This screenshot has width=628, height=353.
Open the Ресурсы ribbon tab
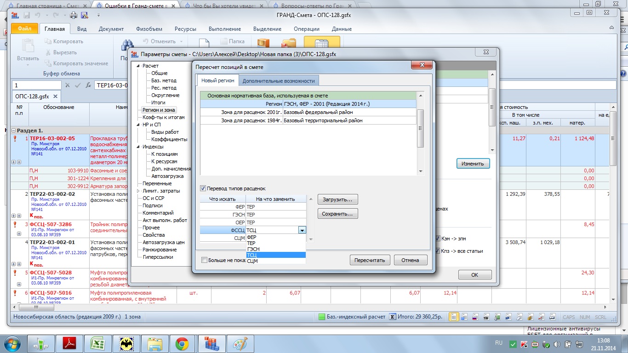pyautogui.click(x=185, y=29)
